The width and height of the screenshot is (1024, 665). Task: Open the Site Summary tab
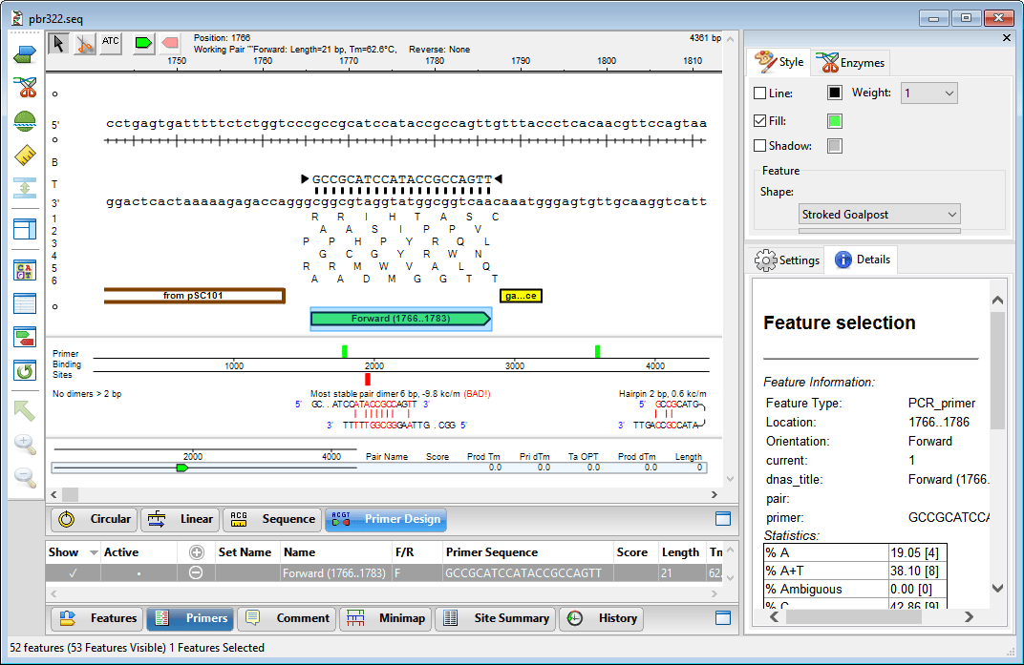[x=497, y=618]
